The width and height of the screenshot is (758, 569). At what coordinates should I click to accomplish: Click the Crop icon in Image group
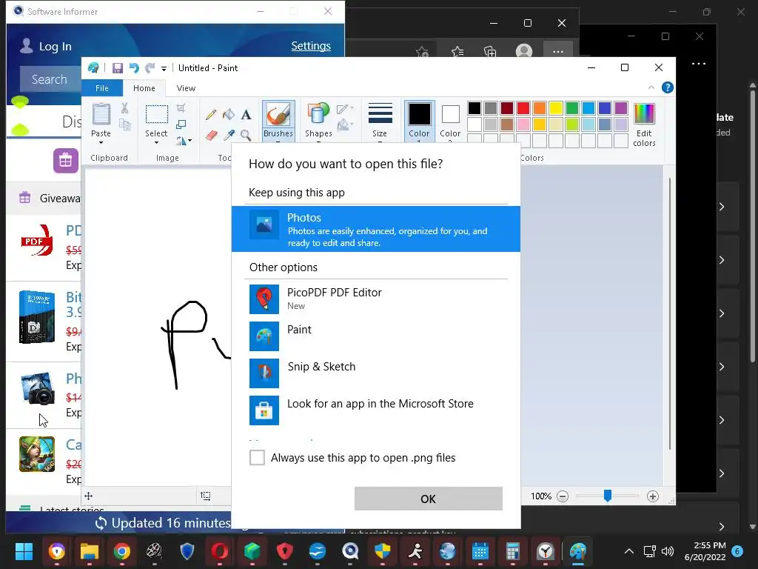pos(181,108)
